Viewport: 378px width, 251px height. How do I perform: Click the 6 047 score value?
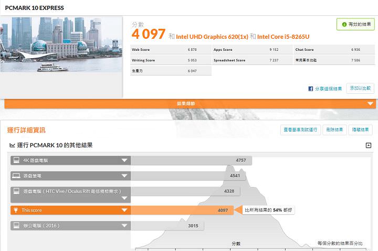(x=192, y=71)
